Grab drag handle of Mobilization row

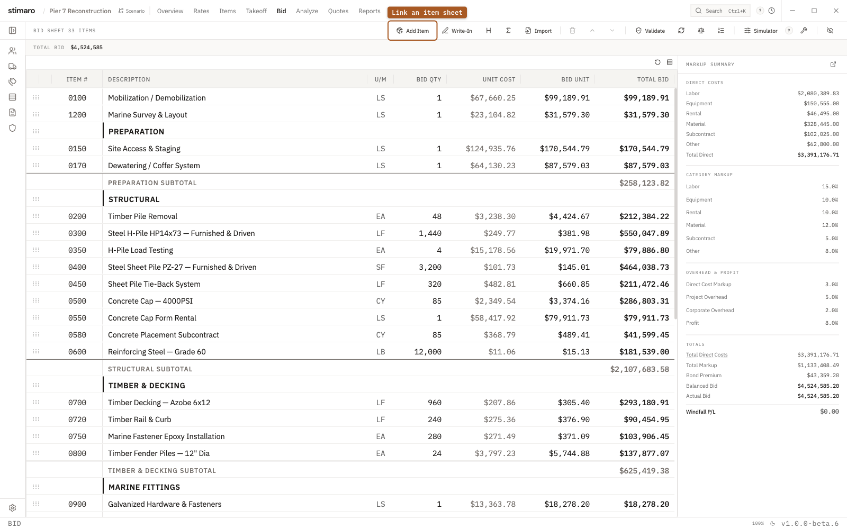(x=36, y=97)
